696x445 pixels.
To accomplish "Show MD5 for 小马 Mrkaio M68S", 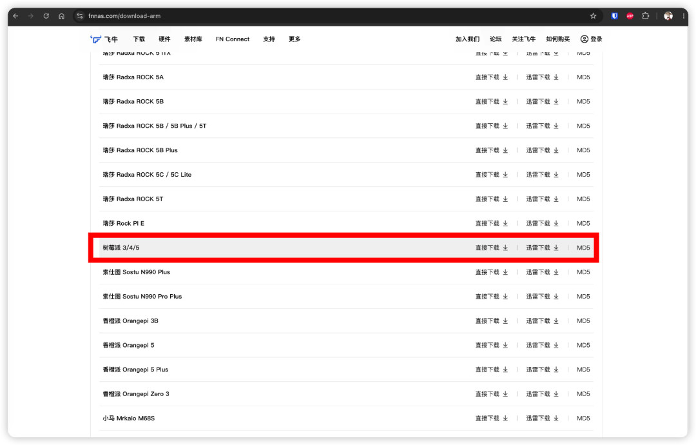I will (x=583, y=419).
